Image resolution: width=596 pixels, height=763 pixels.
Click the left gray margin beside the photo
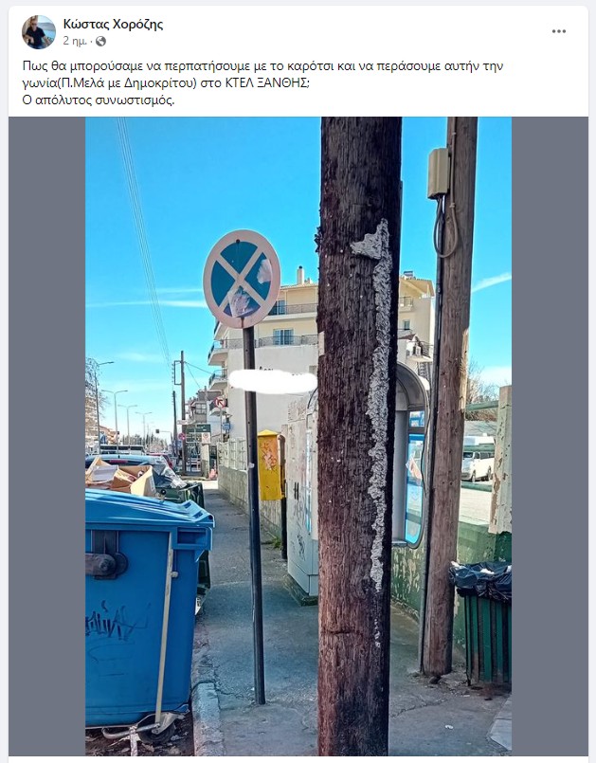click(47, 435)
